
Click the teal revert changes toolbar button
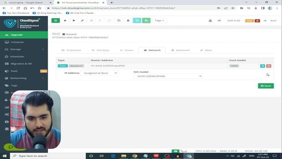(137, 21)
